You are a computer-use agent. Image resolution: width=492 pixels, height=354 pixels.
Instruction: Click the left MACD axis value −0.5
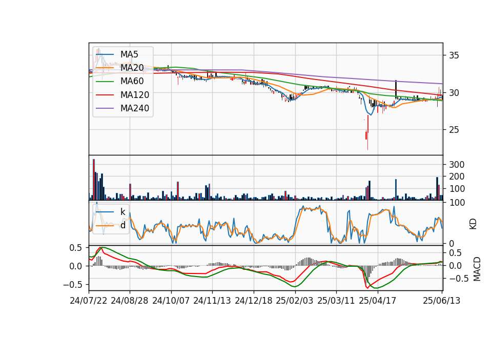(72, 285)
